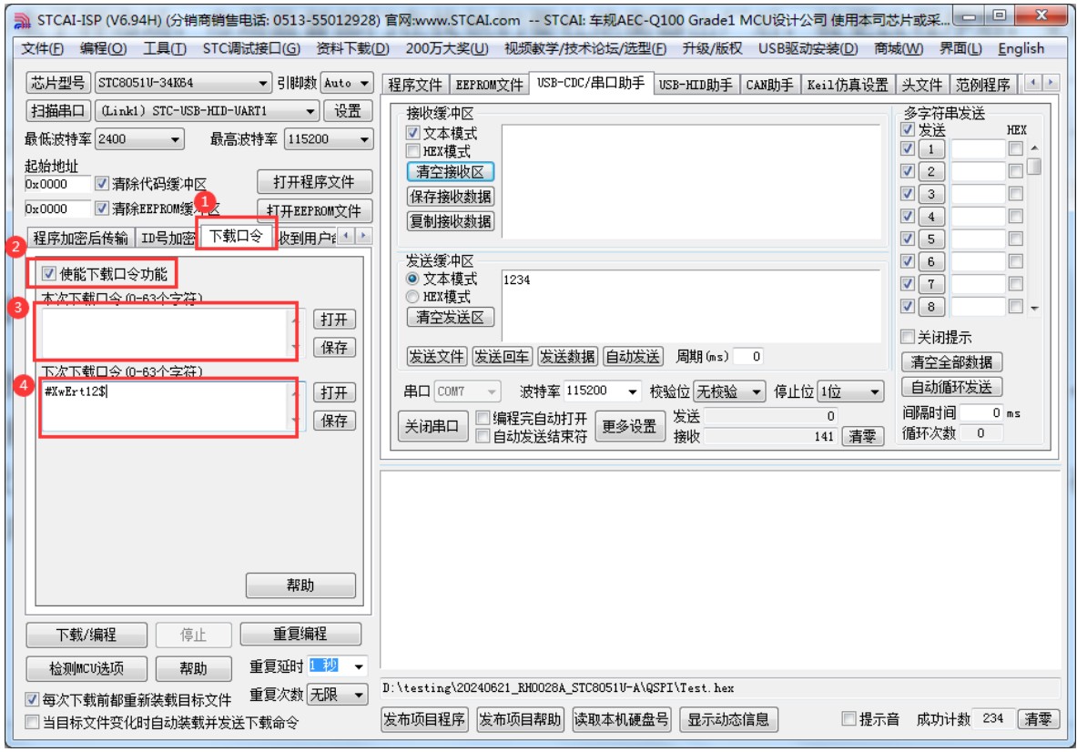The image size is (1077, 752).
Task: Click 关闭串口 button
Action: [x=432, y=426]
